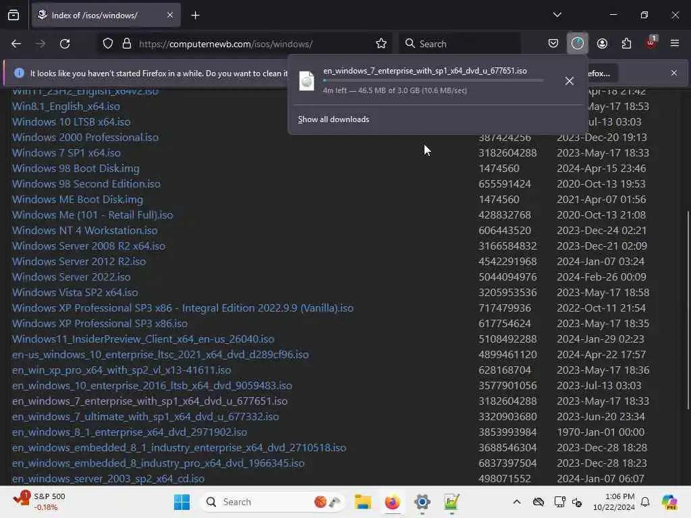This screenshot has height=518, width=691.
Task: Open Windows 10 LTSB x64.iso link
Action: pyautogui.click(x=71, y=122)
